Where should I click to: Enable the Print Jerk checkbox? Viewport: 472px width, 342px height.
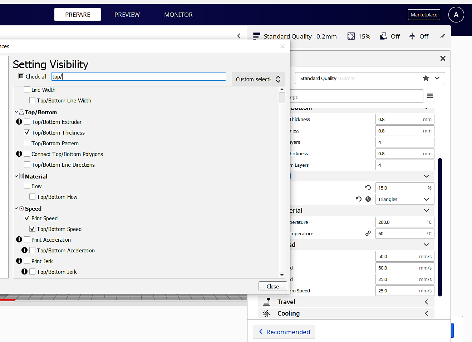tap(27, 261)
